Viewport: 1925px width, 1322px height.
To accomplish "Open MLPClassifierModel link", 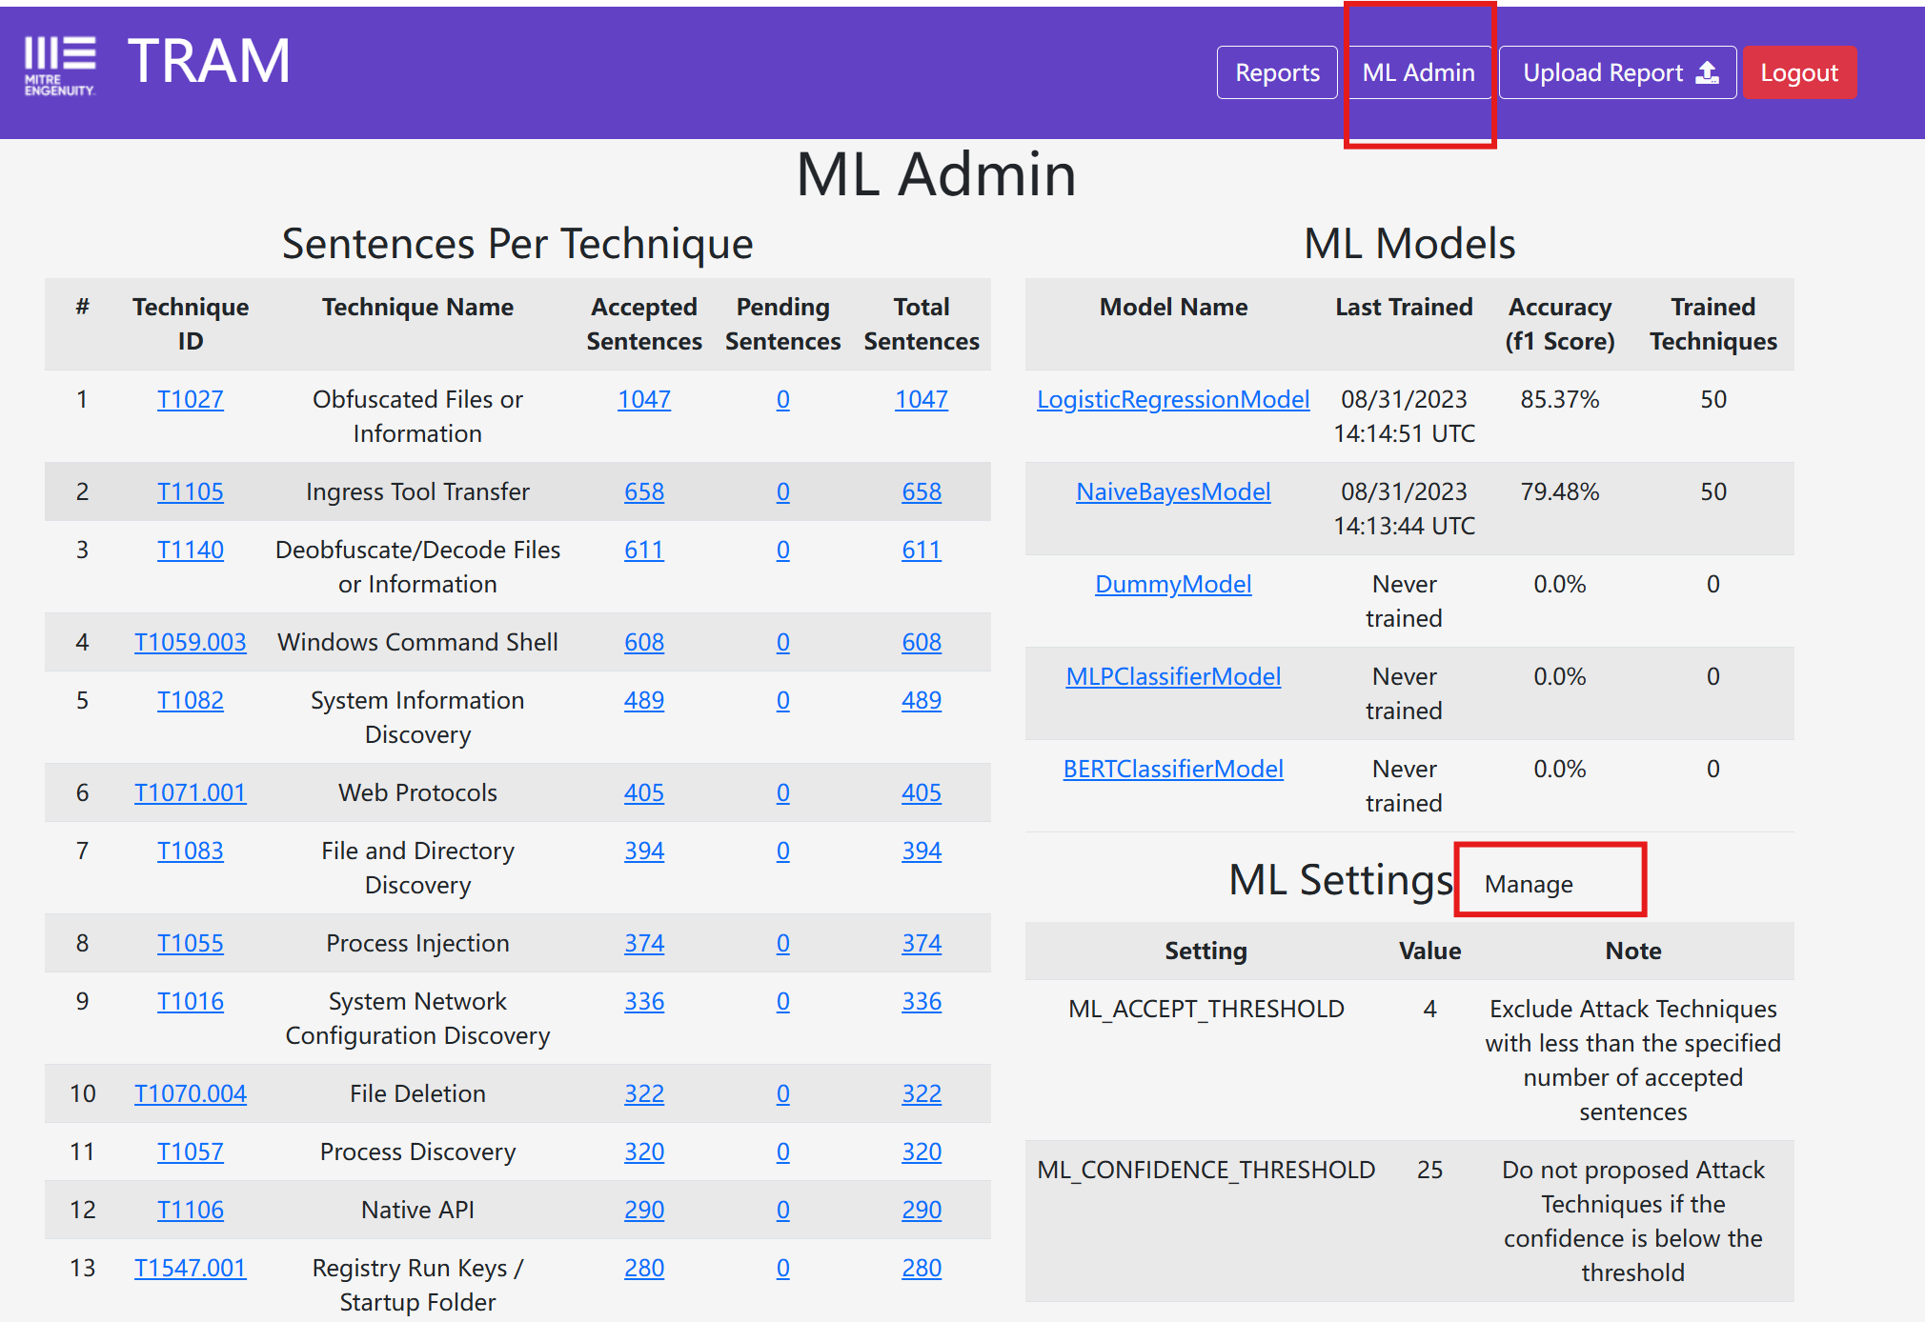I will [1172, 676].
